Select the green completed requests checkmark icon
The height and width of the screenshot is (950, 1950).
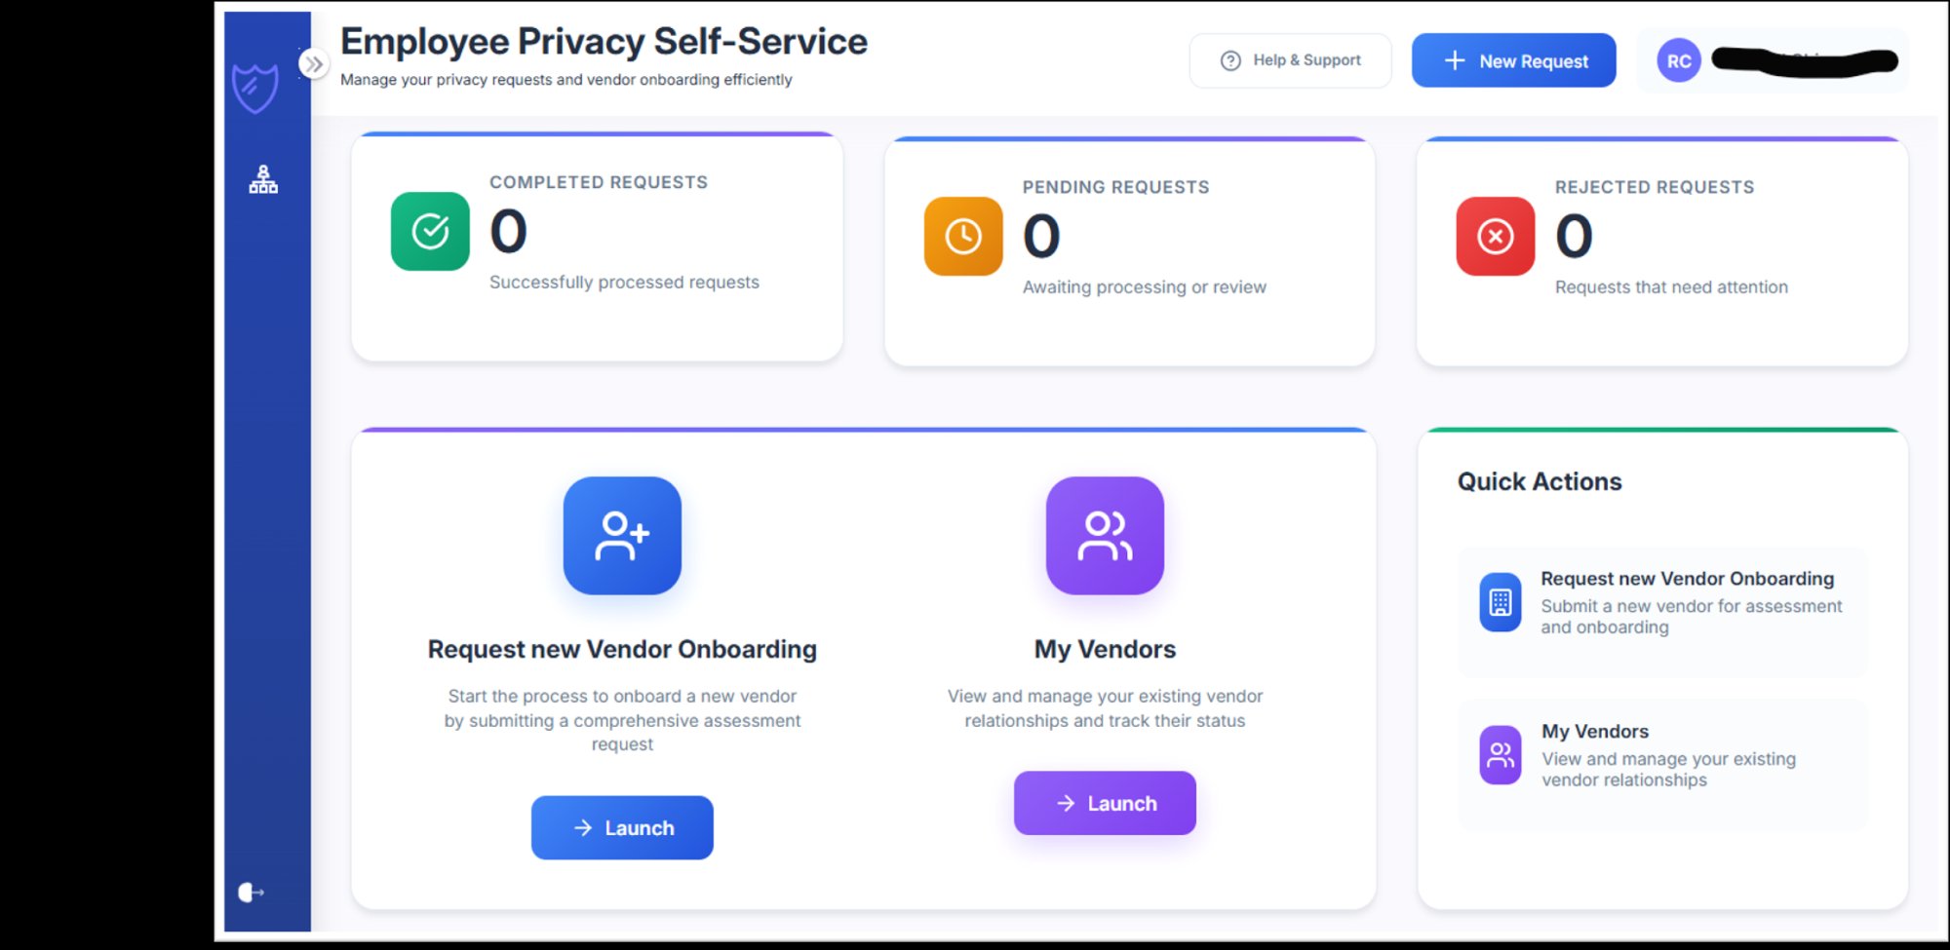pyautogui.click(x=429, y=231)
